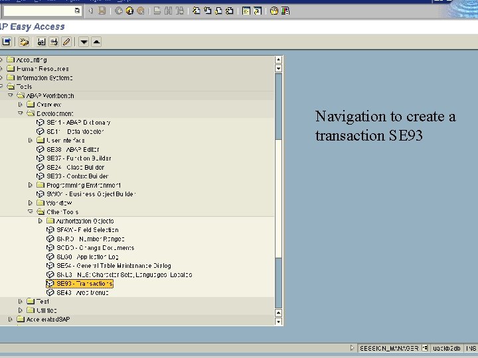This screenshot has width=478, height=358.
Task: Click the Last Page icon
Action: (230, 11)
